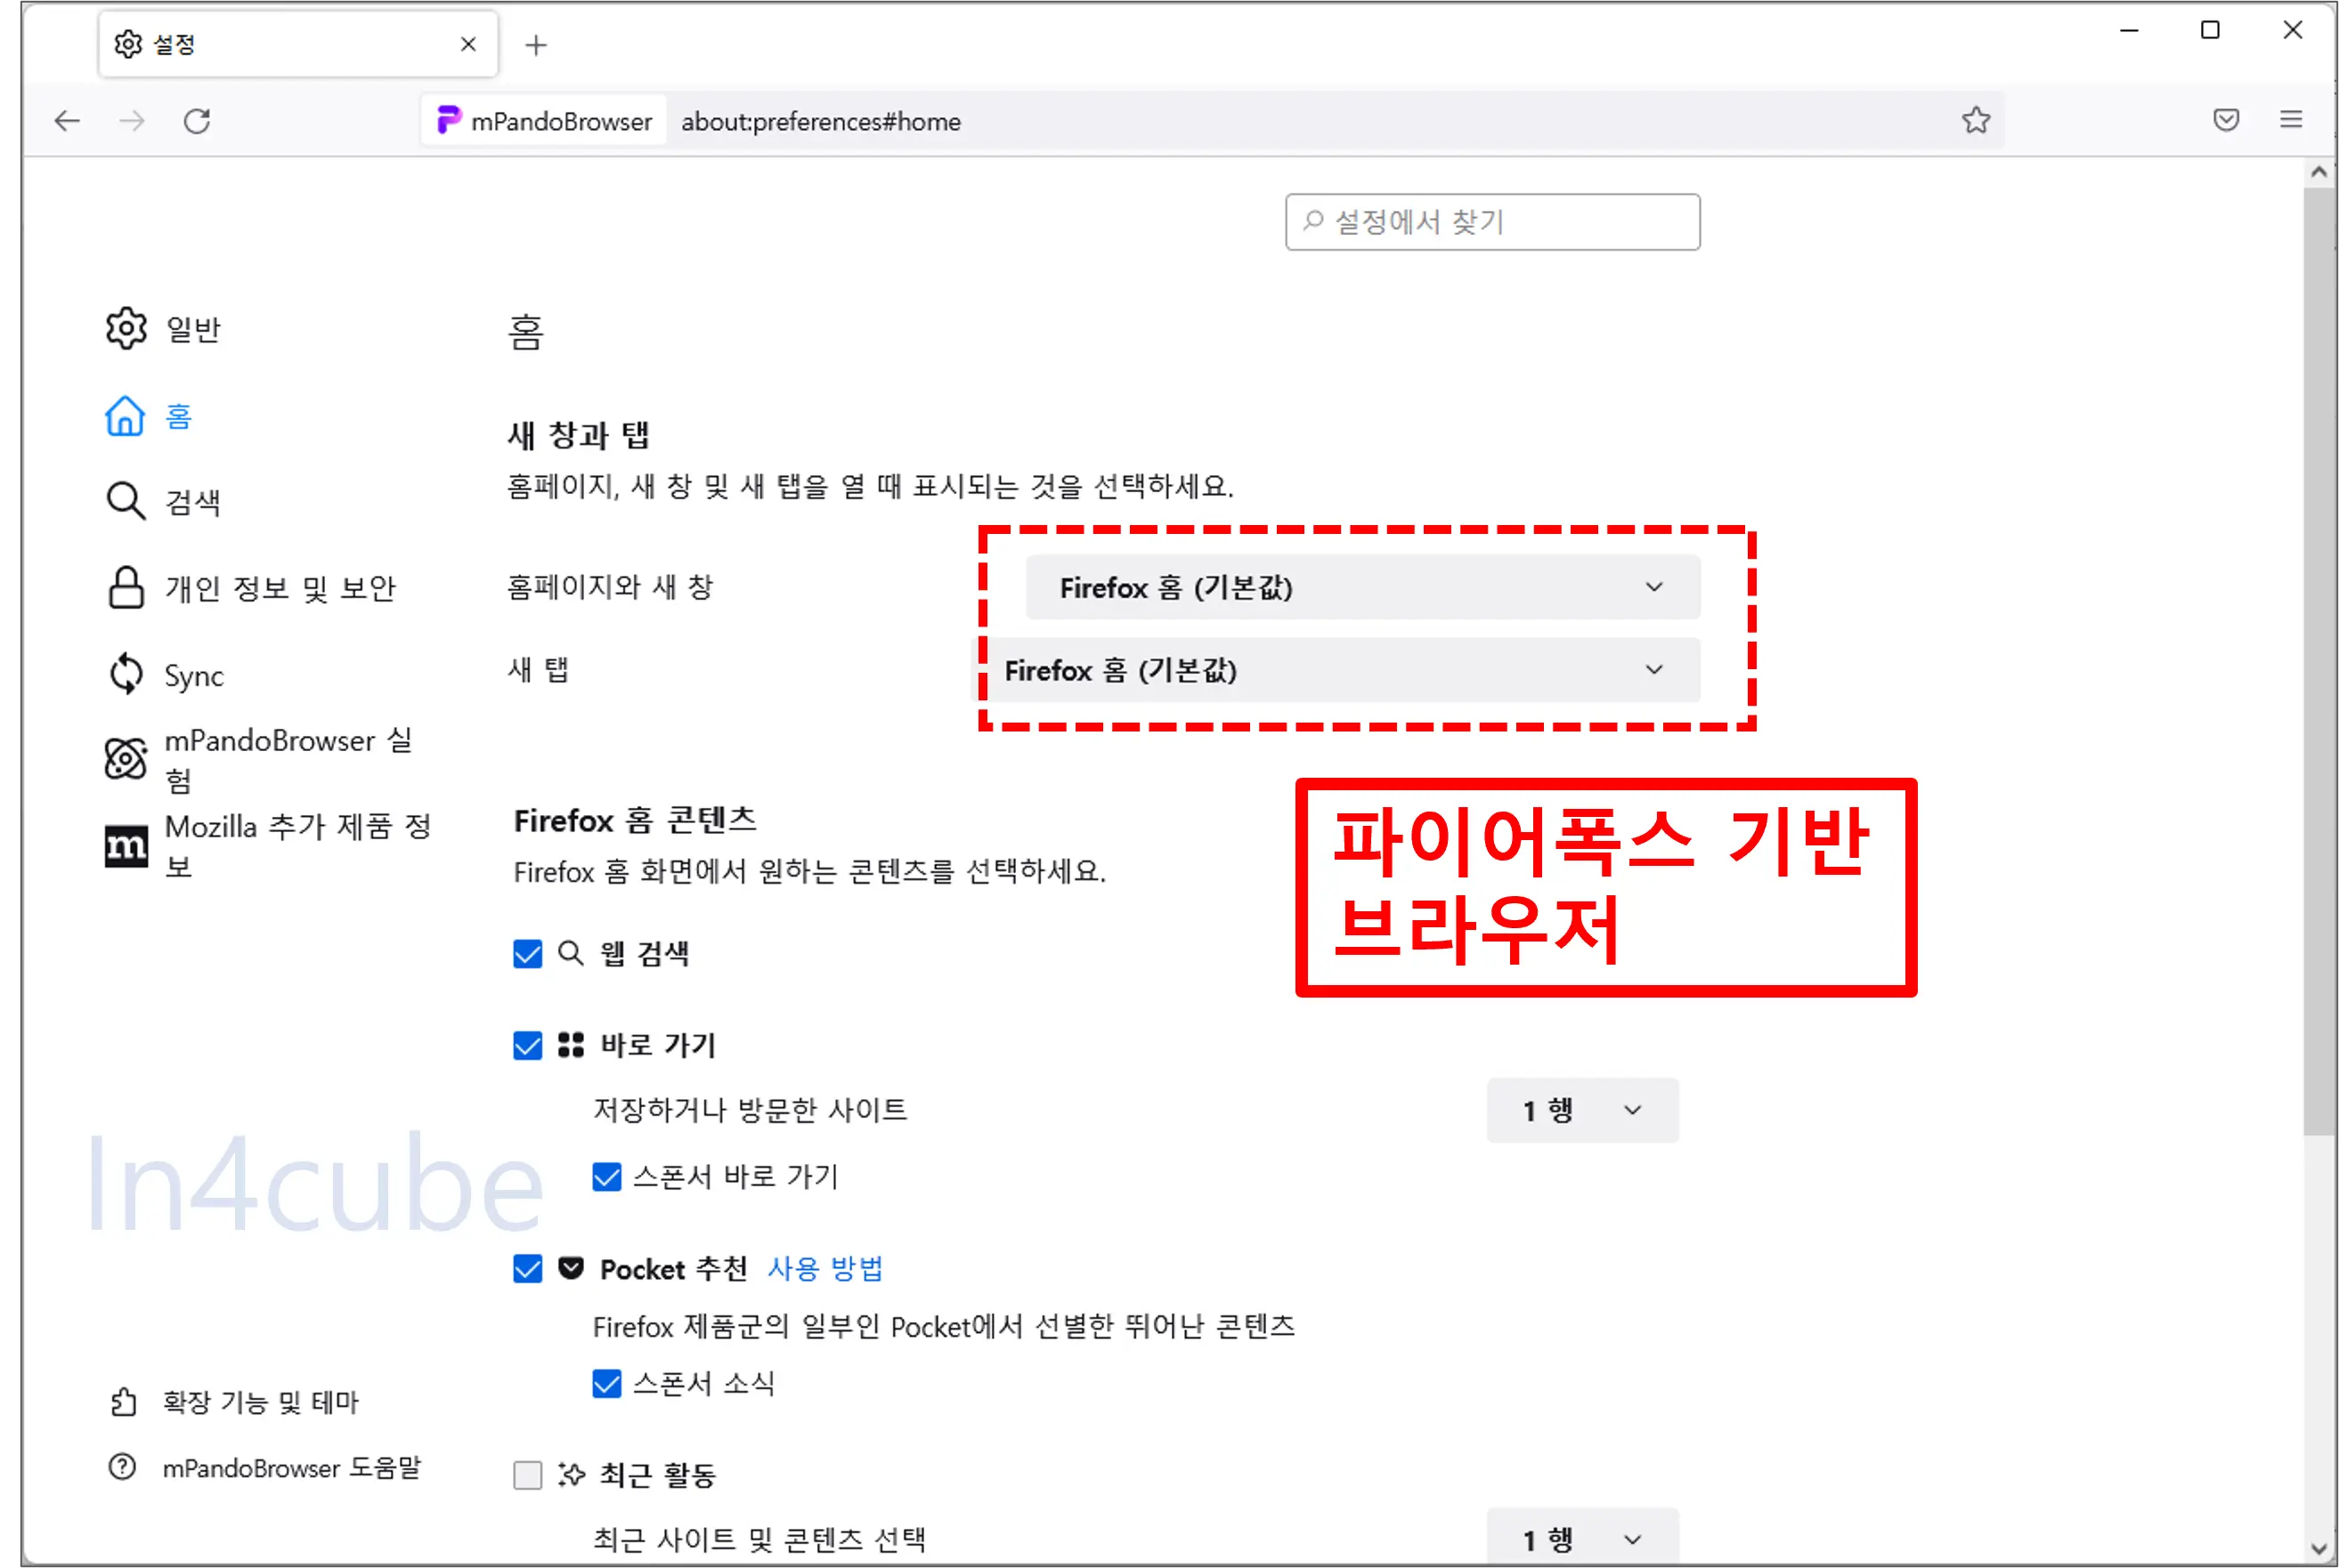This screenshot has height=1568, width=2339.
Task: Disable 스폰서 소식 checkbox
Action: [x=606, y=1383]
